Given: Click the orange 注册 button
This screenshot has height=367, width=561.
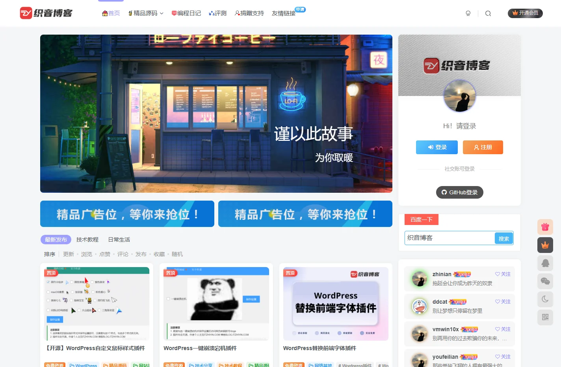Looking at the screenshot, I should 483,147.
